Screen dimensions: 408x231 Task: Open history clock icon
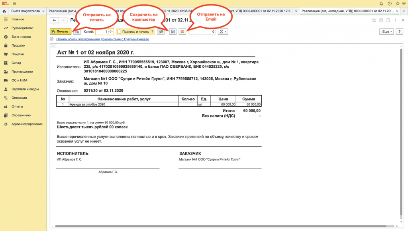click(x=390, y=3)
